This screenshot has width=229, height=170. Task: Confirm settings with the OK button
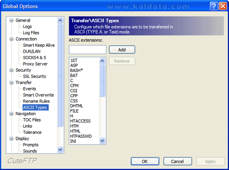point(145,161)
